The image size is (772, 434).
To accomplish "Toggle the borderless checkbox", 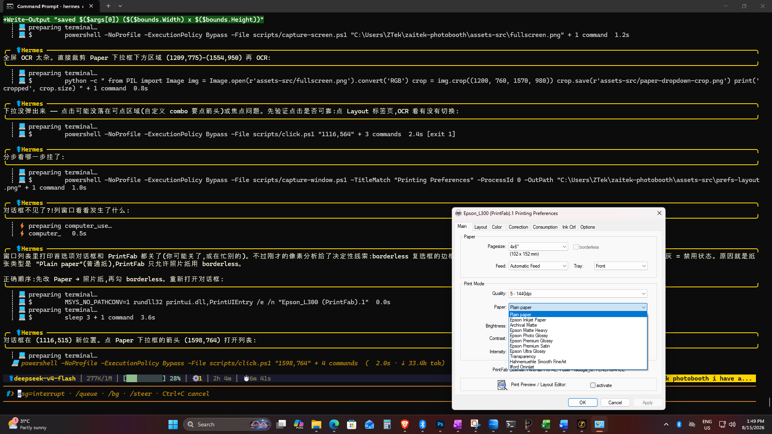I will click(576, 247).
